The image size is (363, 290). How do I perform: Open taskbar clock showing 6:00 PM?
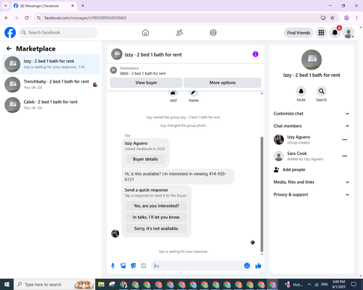[x=339, y=284]
